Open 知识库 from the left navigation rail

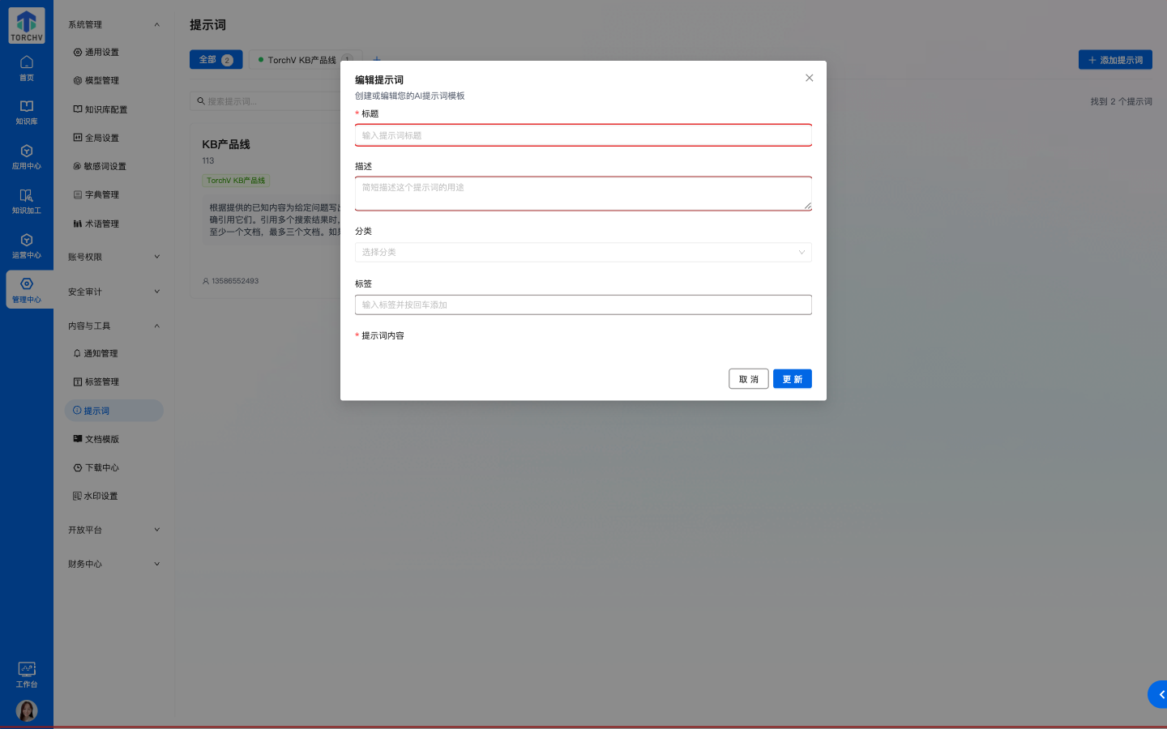point(27,112)
